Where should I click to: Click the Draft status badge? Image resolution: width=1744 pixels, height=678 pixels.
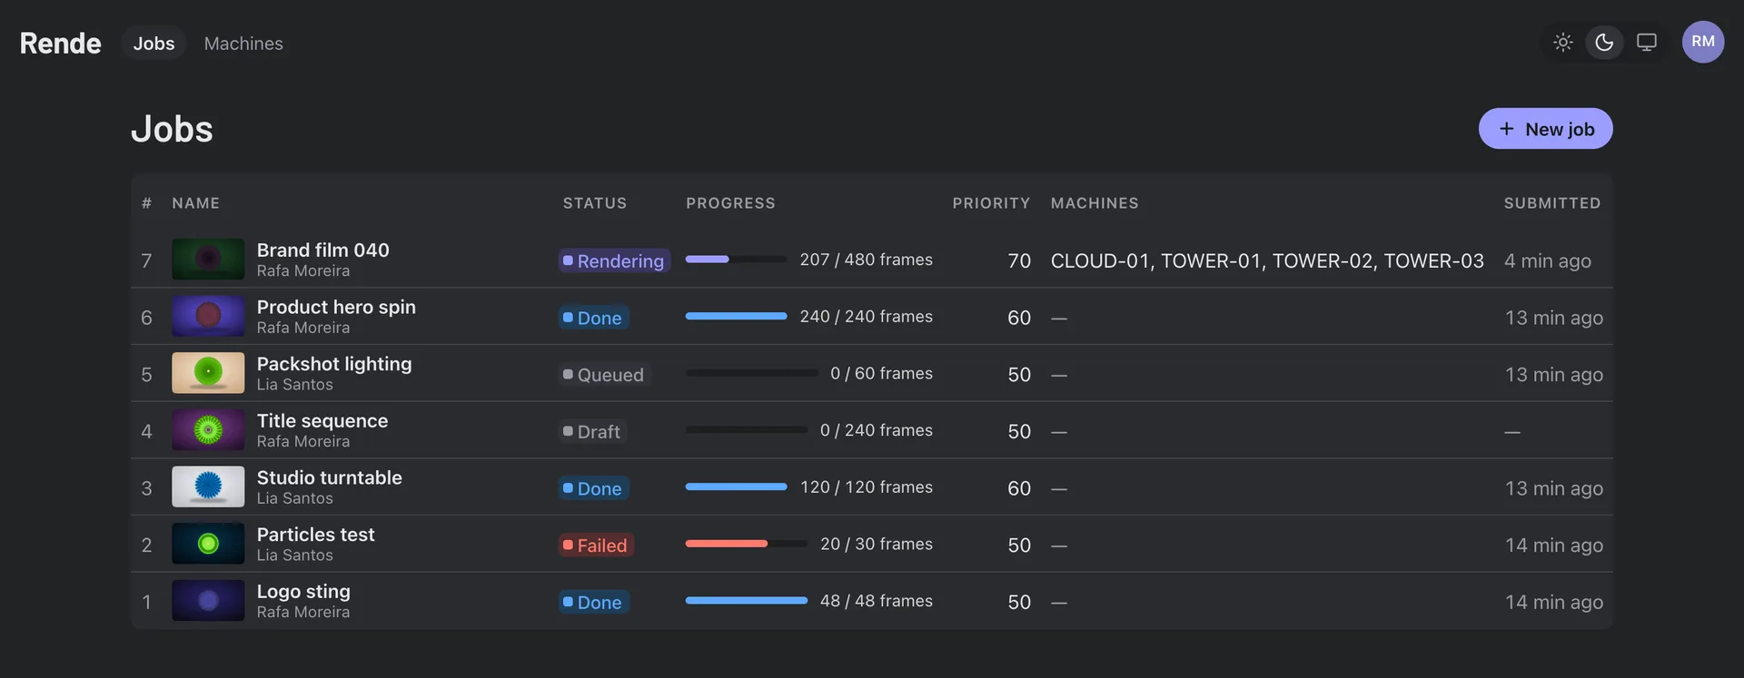click(x=592, y=432)
